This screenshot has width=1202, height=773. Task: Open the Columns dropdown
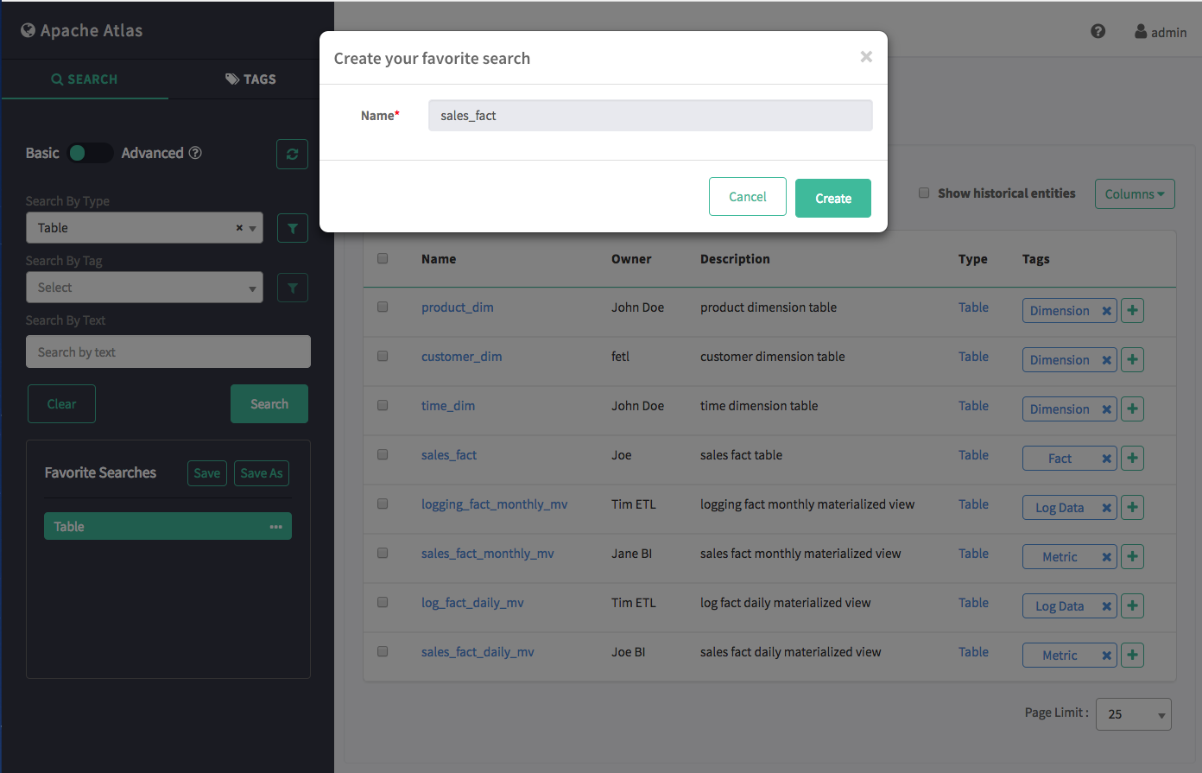point(1134,194)
